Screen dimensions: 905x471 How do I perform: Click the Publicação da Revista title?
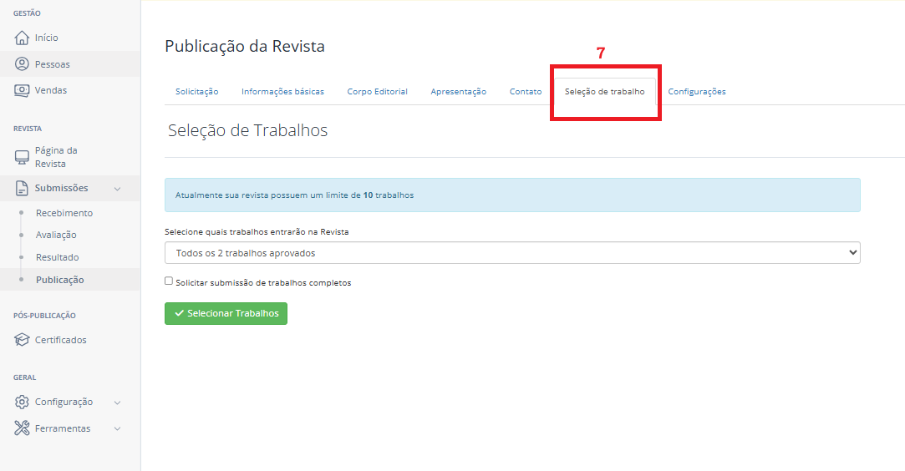(x=245, y=46)
